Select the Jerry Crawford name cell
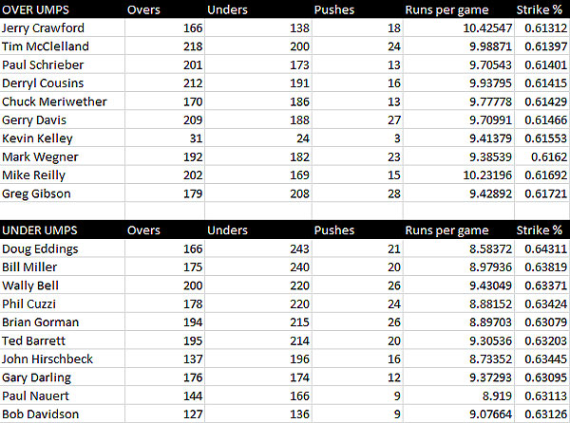This screenshot has height=423, width=570. 62,28
